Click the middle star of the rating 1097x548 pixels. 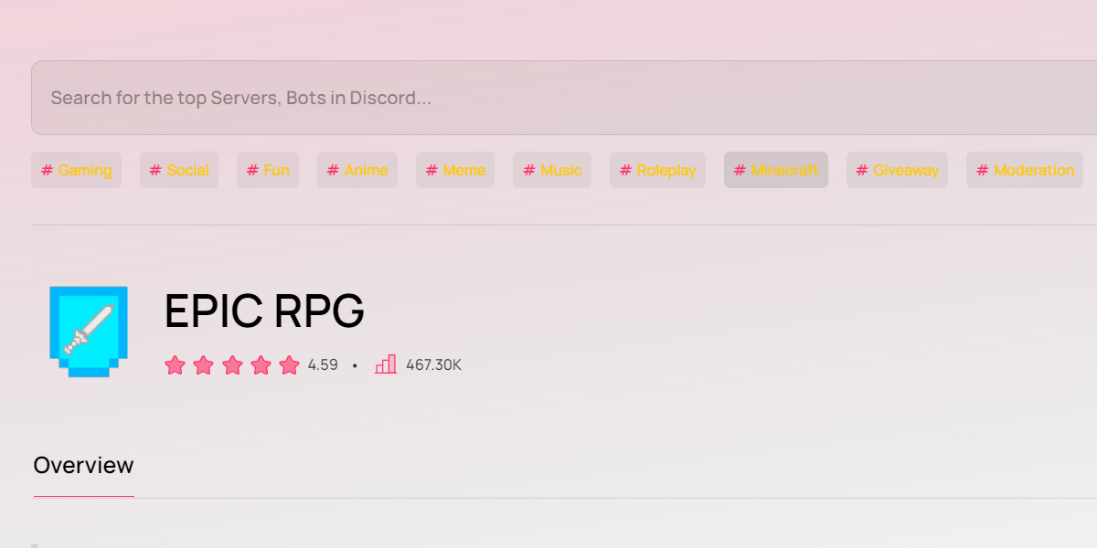(x=232, y=364)
